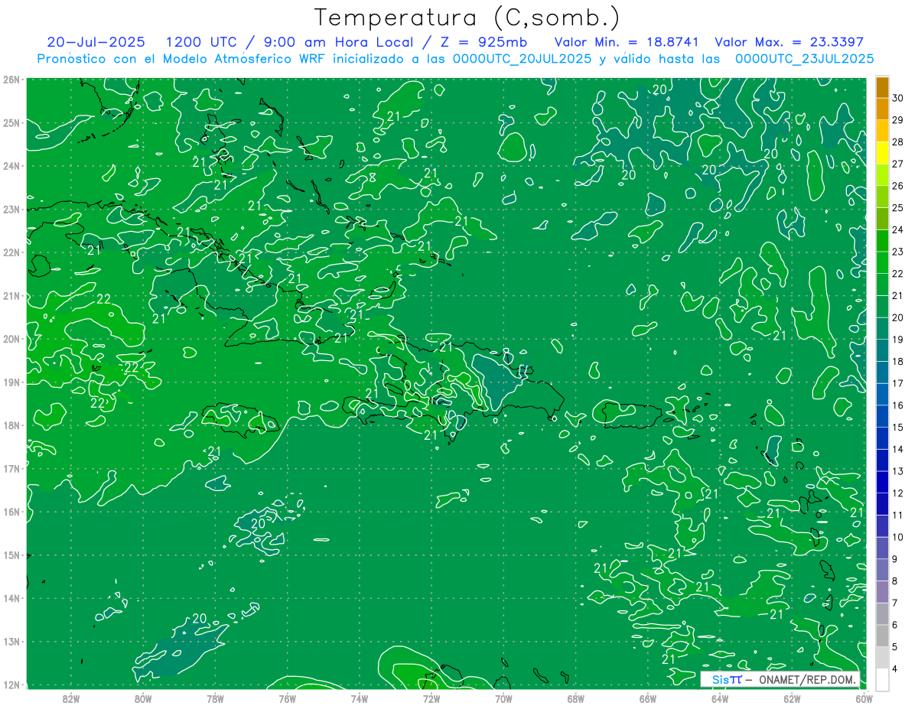This screenshot has height=709, width=918.
Task: Click the color scale value "30"
Action: click(897, 98)
